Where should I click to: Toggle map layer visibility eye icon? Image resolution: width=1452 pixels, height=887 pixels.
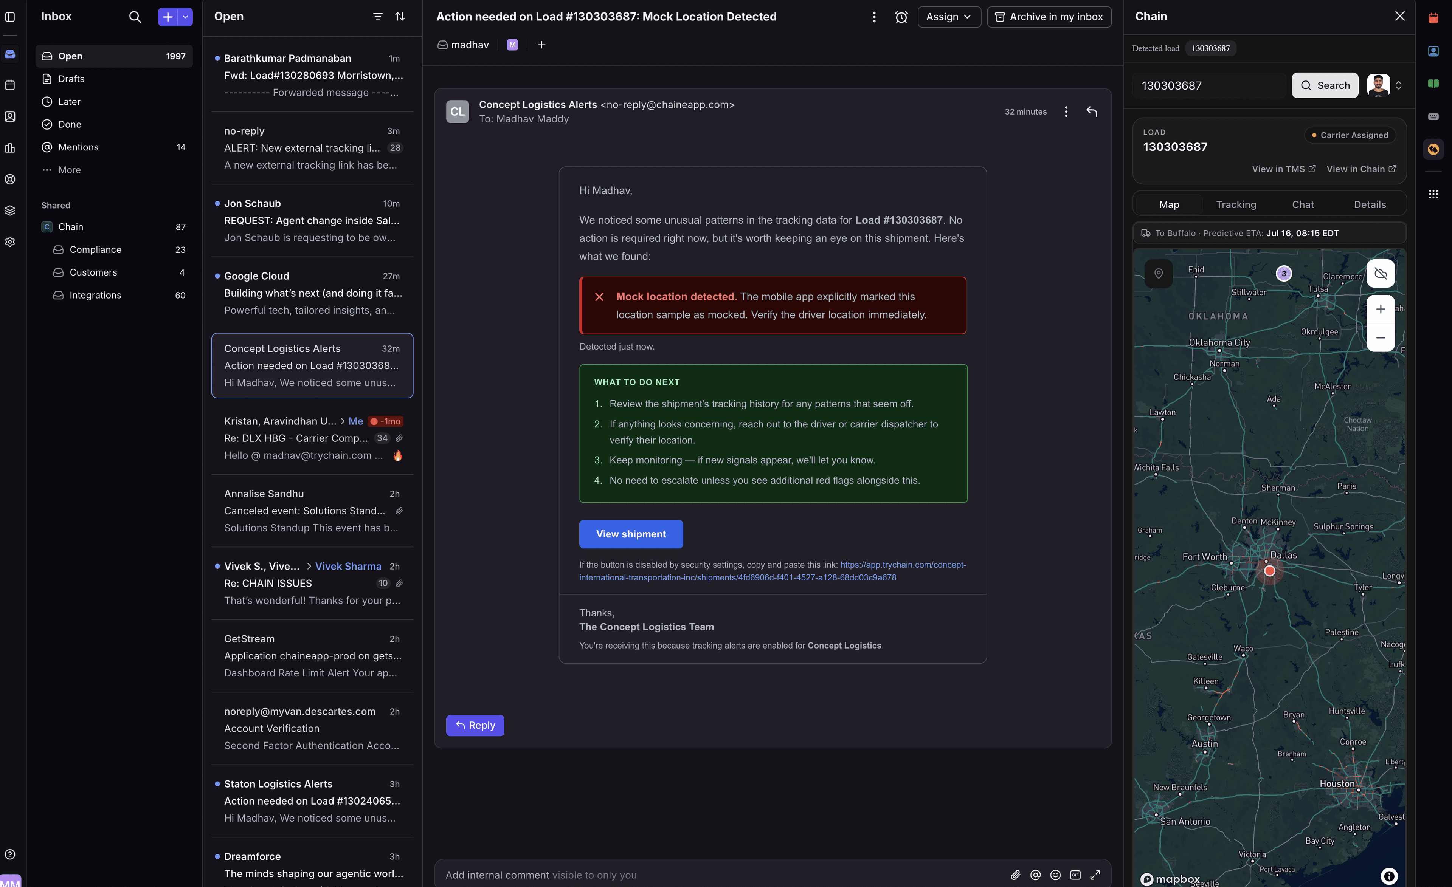pos(1381,273)
